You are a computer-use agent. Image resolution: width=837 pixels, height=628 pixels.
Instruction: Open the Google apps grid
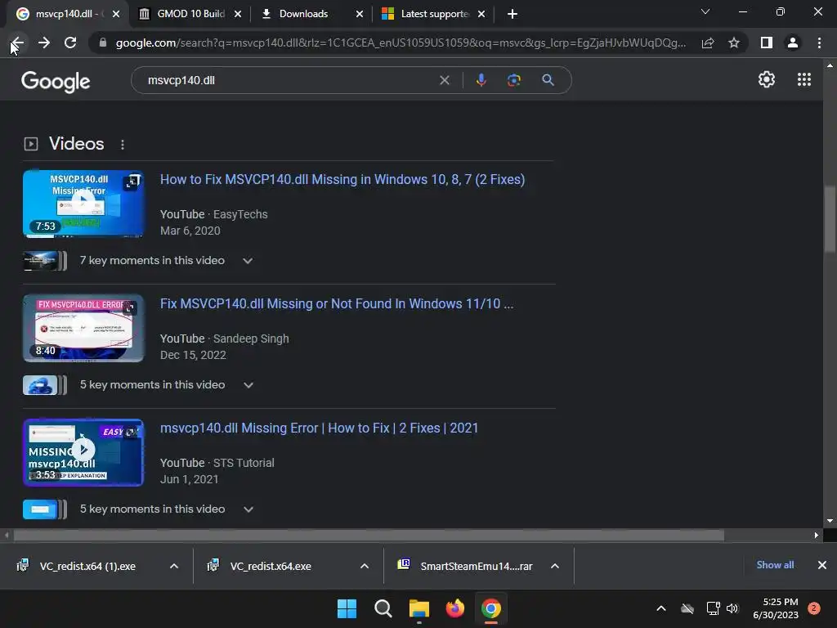(x=804, y=79)
